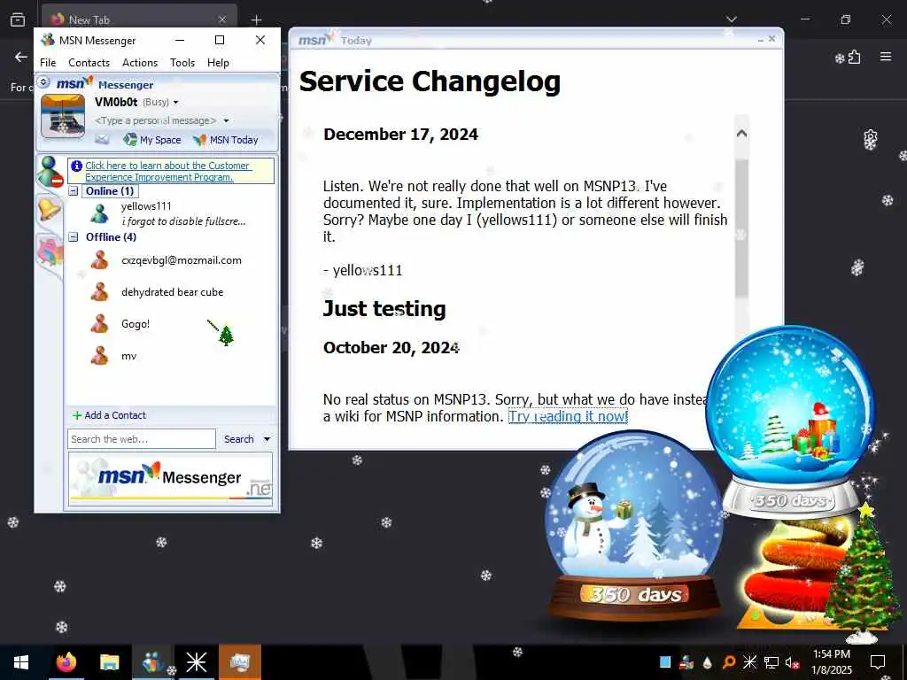The height and width of the screenshot is (680, 907).
Task: Open the alerts tab with yellow bell
Action: (50, 209)
